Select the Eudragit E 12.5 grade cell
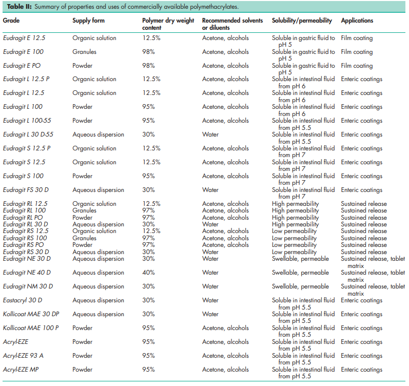Image resolution: width=409 pixels, height=386 pixels. coord(24,38)
